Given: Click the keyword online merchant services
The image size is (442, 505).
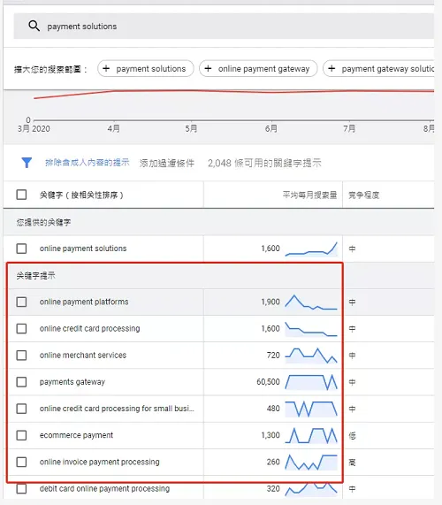Looking at the screenshot, I should pos(83,356).
